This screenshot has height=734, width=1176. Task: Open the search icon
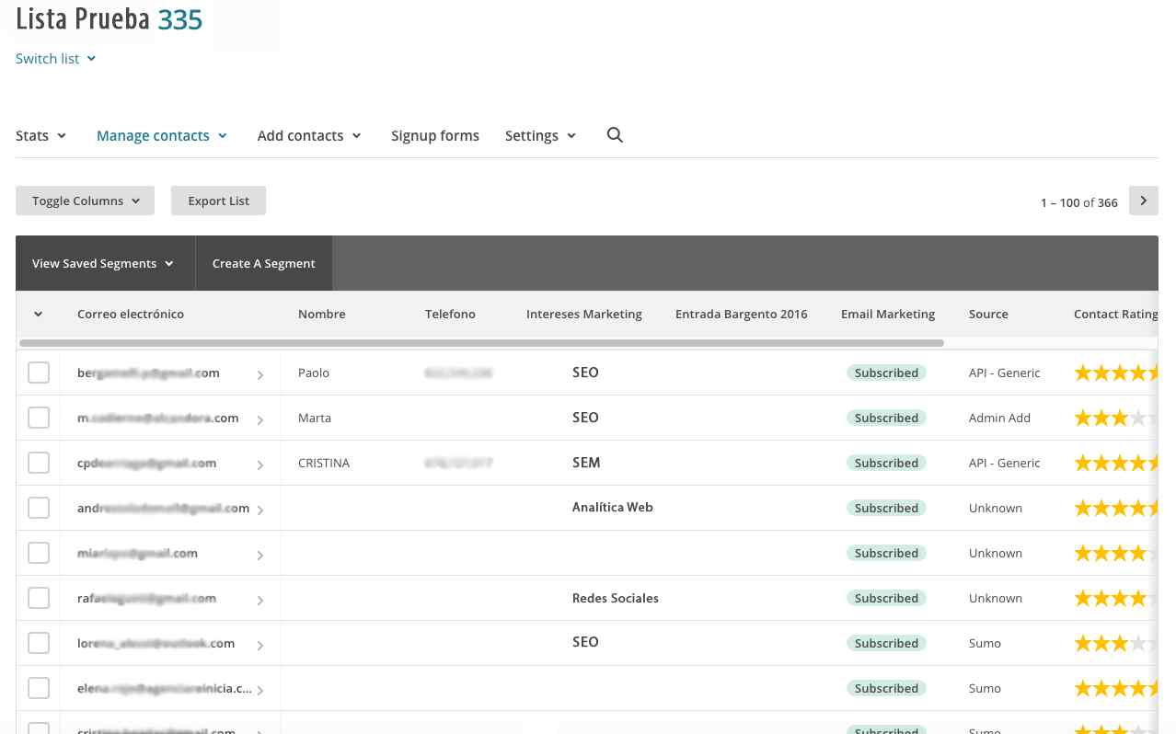click(615, 134)
